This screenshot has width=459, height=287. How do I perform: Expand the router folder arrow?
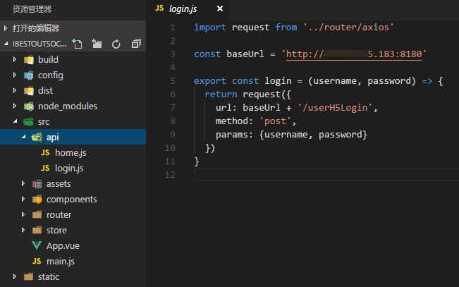click(x=23, y=214)
